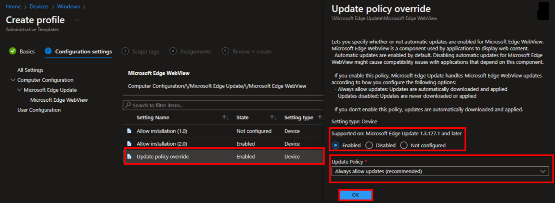Click the document icon beside Allow installation (1.0)
The width and height of the screenshot is (555, 203).
(x=129, y=131)
